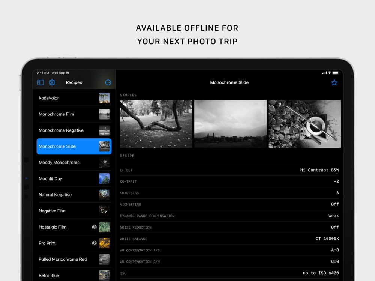Select the Pro Print recipe
This screenshot has height=281, width=375.
[74, 243]
